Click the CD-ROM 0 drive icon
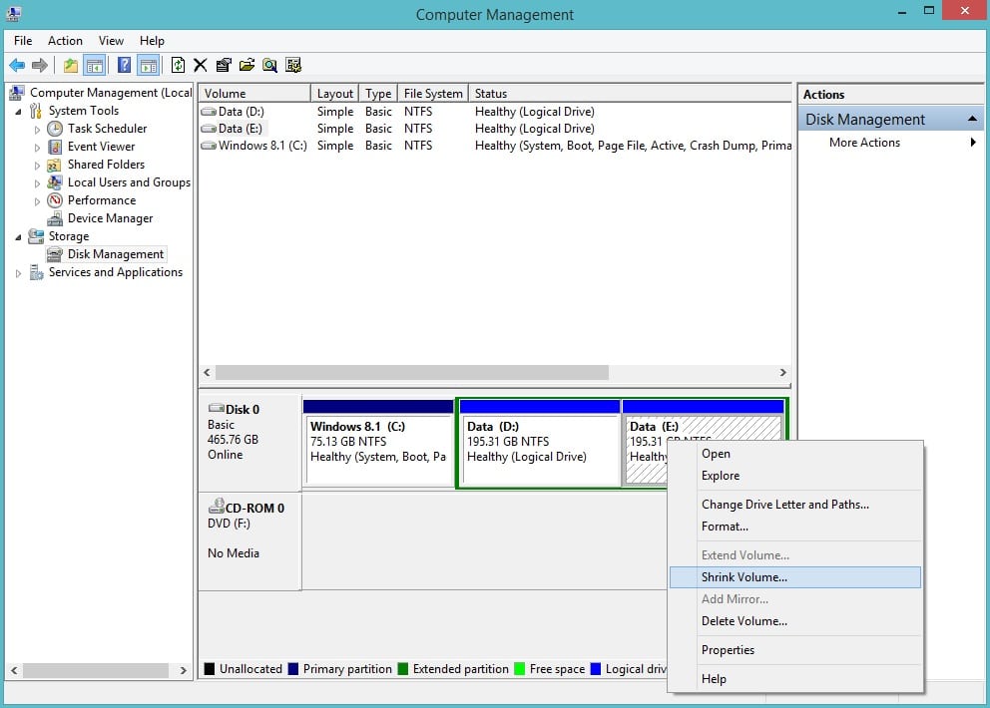 [217, 507]
